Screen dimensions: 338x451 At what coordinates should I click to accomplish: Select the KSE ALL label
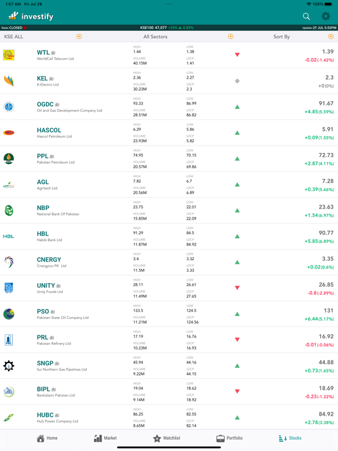tap(13, 36)
